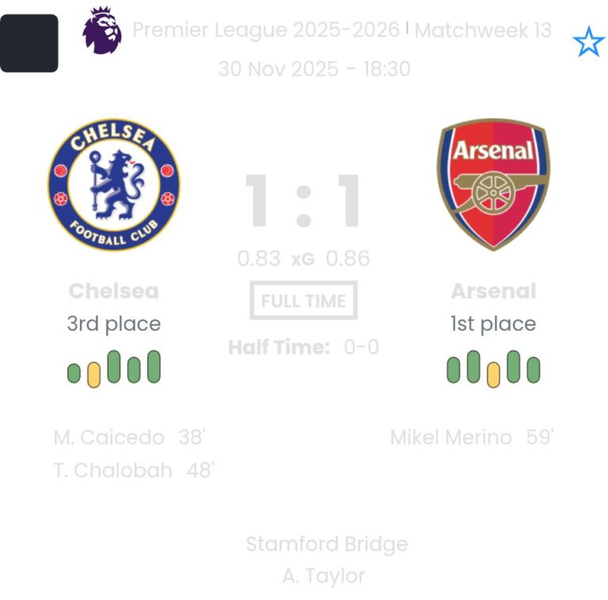Click the Arsenal club crest
Screen dimensions: 608x600
coord(493,184)
